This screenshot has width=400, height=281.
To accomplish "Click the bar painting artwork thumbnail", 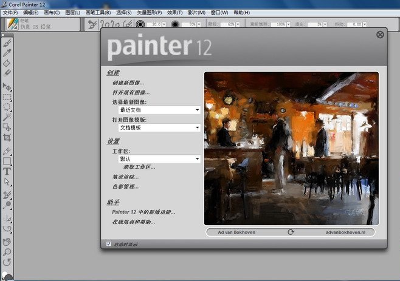I will [291, 149].
